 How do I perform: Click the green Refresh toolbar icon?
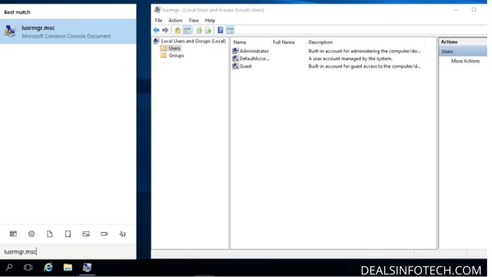[x=199, y=30]
